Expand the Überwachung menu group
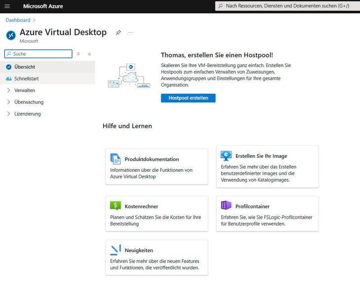The height and width of the screenshot is (297, 360). click(8, 102)
